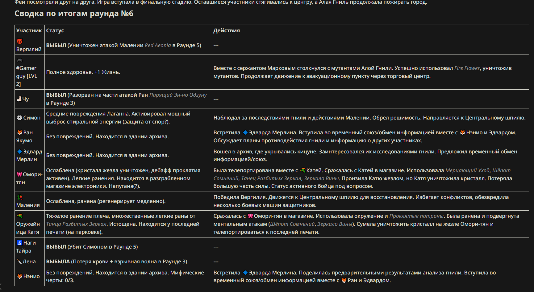Click Тяжелое ранение плеча status for Катя
Screen dimensions: 534x292
[123, 224]
